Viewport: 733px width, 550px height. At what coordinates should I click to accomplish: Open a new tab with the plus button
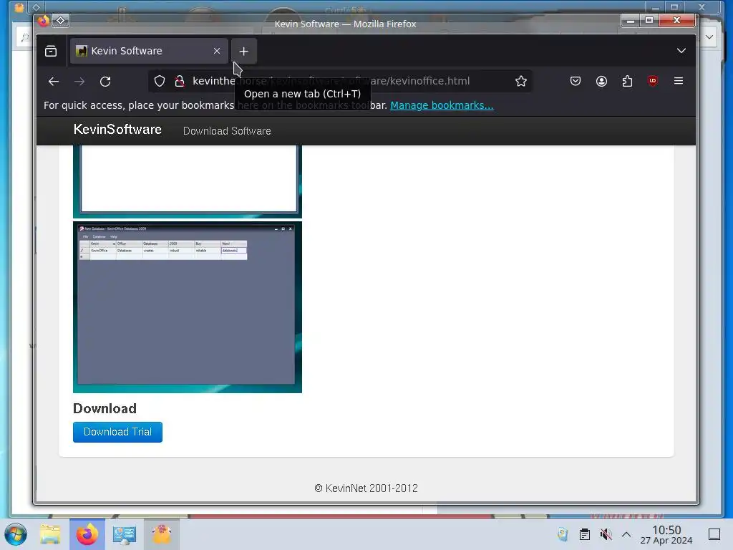click(x=243, y=51)
